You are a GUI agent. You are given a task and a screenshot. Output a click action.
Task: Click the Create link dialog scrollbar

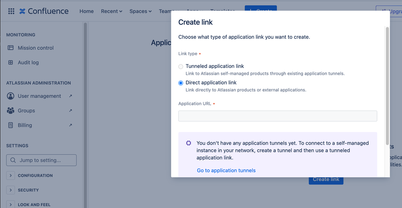(x=387, y=85)
